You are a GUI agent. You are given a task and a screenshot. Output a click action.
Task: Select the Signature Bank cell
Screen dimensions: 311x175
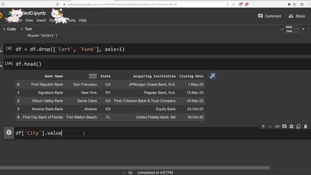[x=51, y=92]
